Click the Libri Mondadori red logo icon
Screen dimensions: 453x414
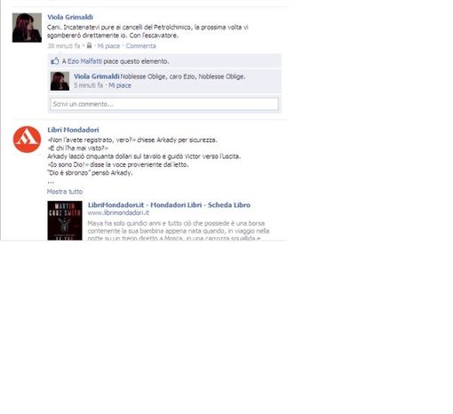point(27,139)
